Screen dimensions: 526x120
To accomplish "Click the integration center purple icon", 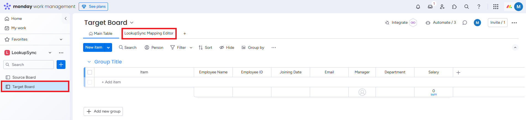I will [413, 23].
